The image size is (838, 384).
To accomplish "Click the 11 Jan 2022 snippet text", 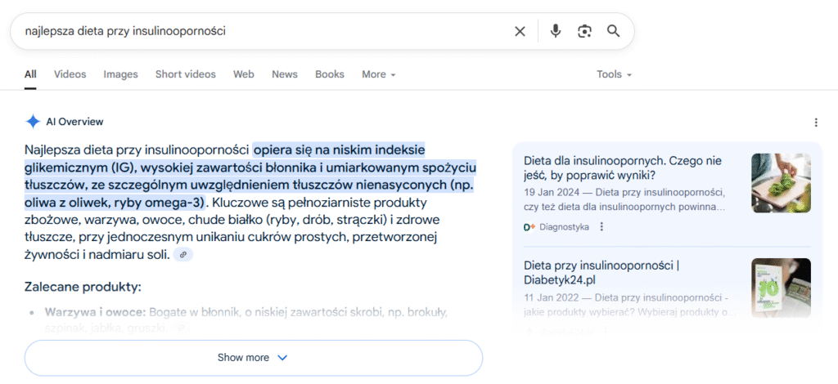I will pos(630,305).
